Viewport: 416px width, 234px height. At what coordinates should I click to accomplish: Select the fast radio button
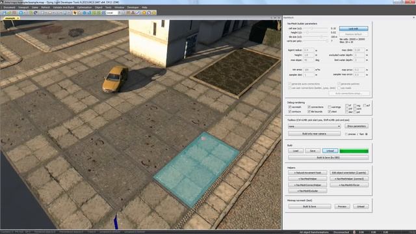(x=367, y=134)
